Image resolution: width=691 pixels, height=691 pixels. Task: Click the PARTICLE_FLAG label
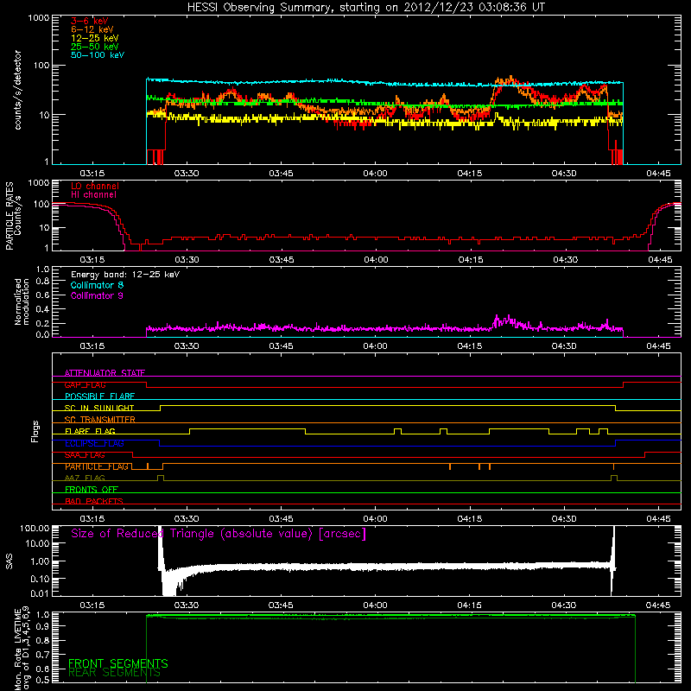coord(97,466)
